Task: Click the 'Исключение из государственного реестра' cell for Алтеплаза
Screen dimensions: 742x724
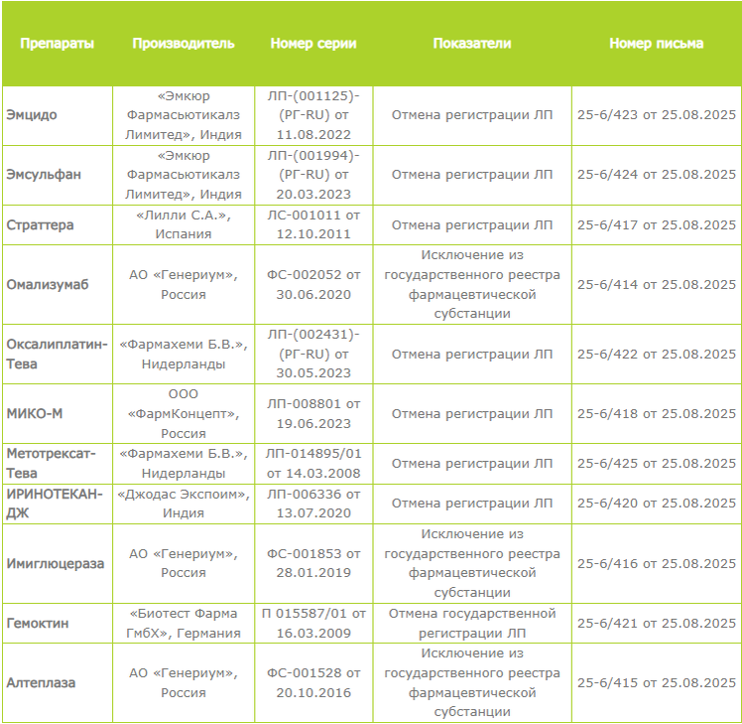Action: (x=472, y=682)
